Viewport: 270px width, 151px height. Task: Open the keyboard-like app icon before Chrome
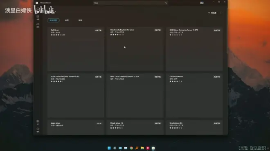point(126,148)
